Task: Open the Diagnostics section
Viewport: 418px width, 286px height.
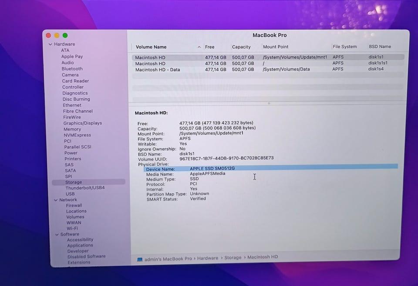Action: pos(75,93)
